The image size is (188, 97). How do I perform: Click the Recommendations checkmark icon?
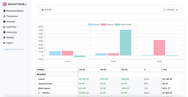[x=4, y=11]
